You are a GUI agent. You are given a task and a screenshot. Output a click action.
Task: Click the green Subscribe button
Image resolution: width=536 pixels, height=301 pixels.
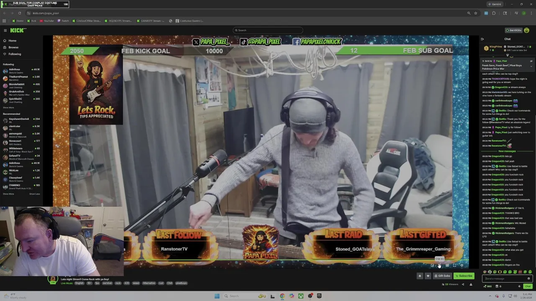point(464,276)
